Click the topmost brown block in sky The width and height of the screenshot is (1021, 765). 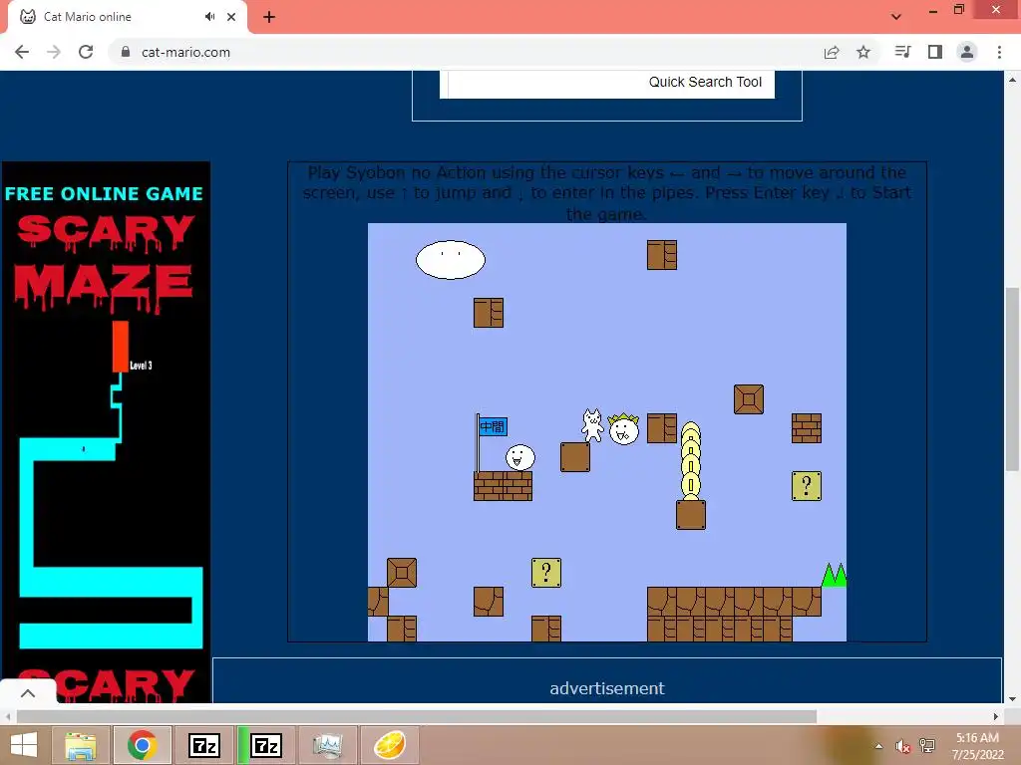pyautogui.click(x=662, y=254)
